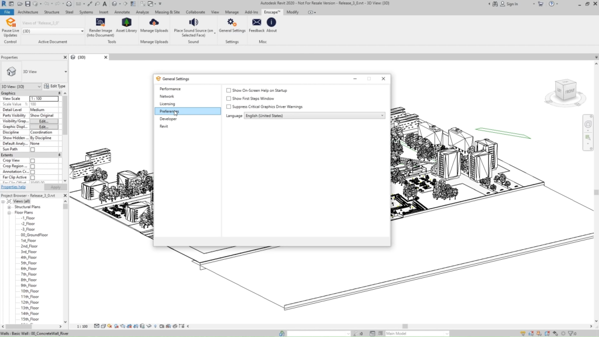Switch to the Structure ribbon tab
Image resolution: width=599 pixels, height=337 pixels.
click(x=51, y=12)
